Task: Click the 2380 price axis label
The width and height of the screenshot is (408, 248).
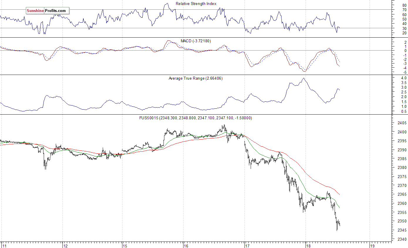Action: [x=402, y=168]
